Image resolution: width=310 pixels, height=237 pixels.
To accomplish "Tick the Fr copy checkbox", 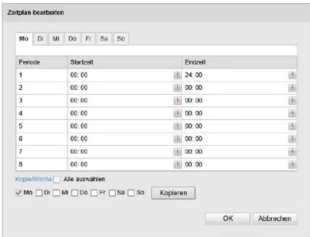I will [x=94, y=193].
